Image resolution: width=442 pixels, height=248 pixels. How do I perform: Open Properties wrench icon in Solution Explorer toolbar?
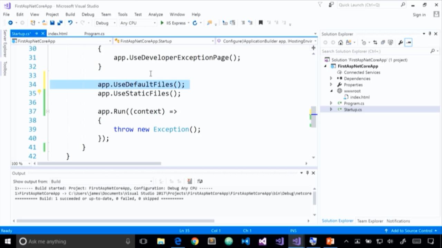click(x=400, y=42)
